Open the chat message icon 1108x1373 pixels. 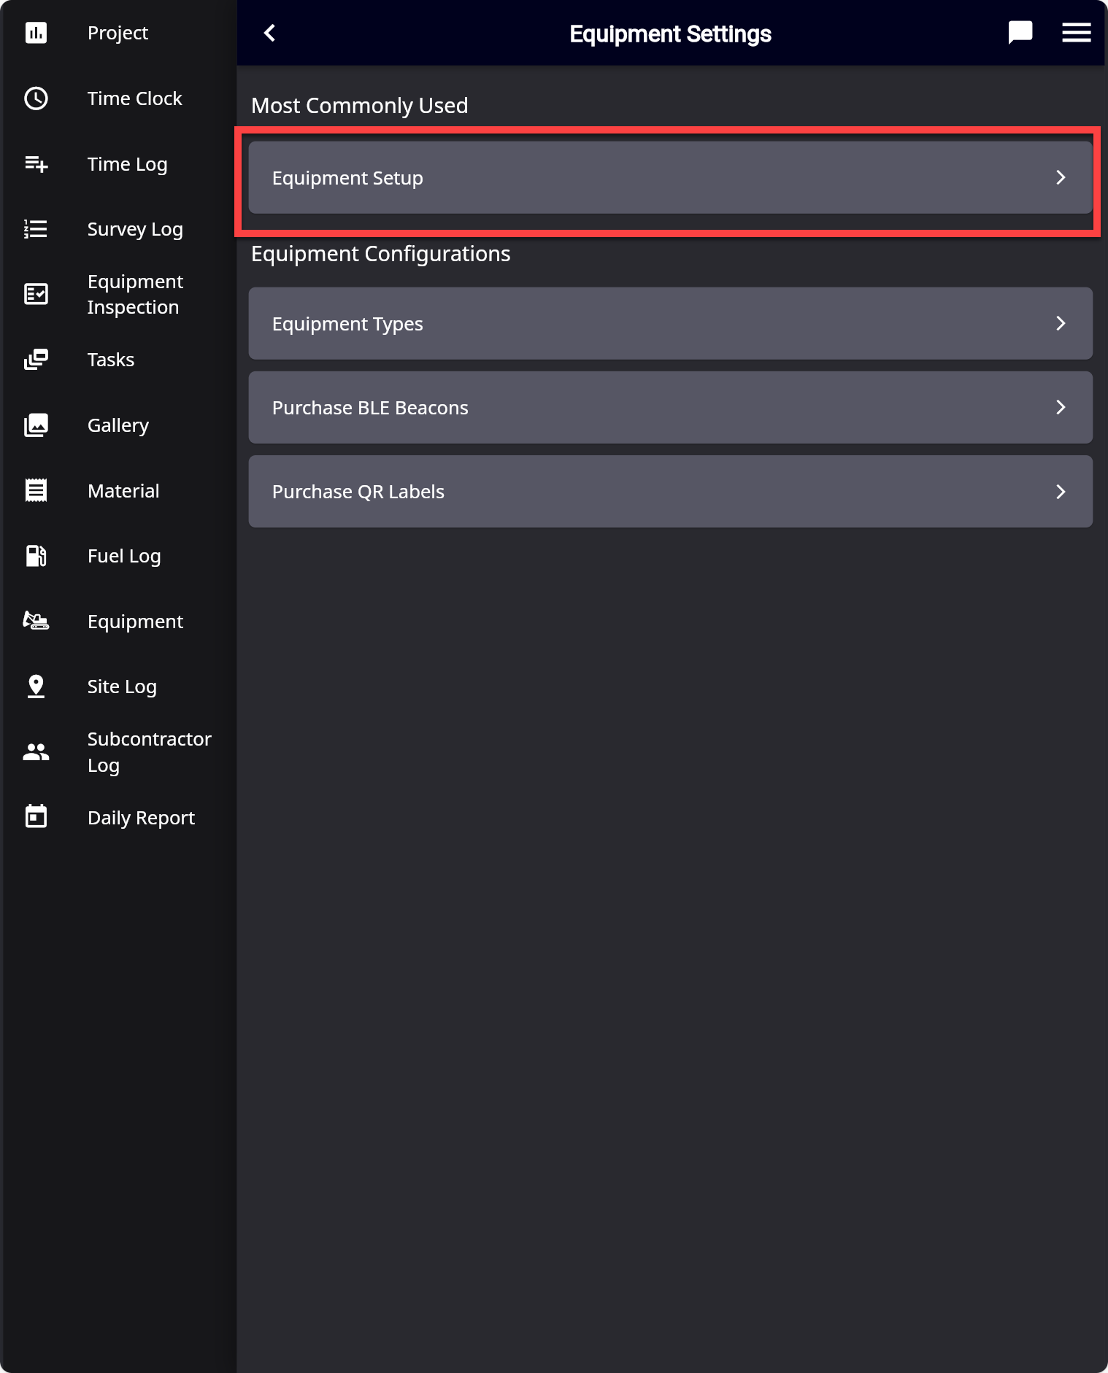(1020, 33)
